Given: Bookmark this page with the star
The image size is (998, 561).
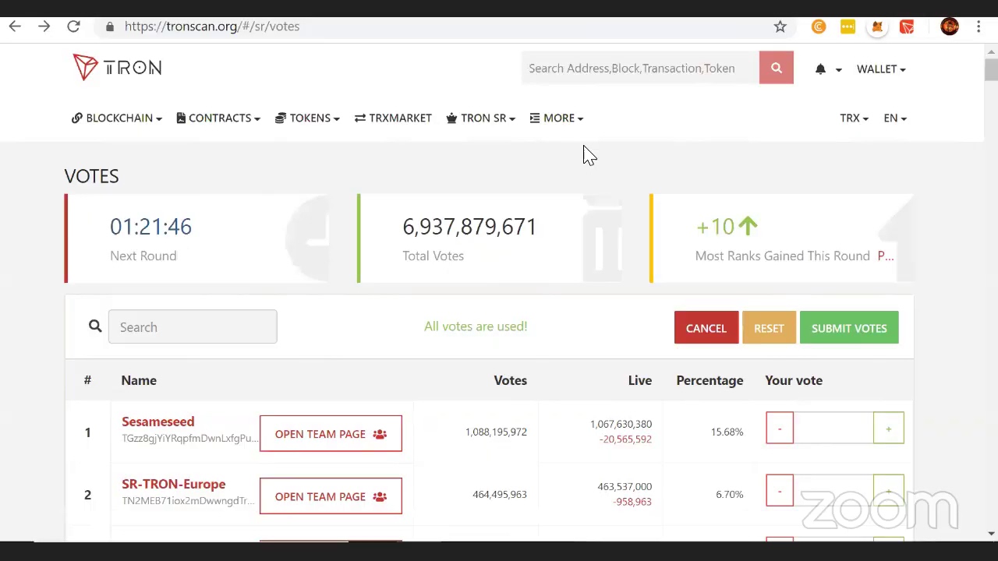Looking at the screenshot, I should pyautogui.click(x=780, y=26).
